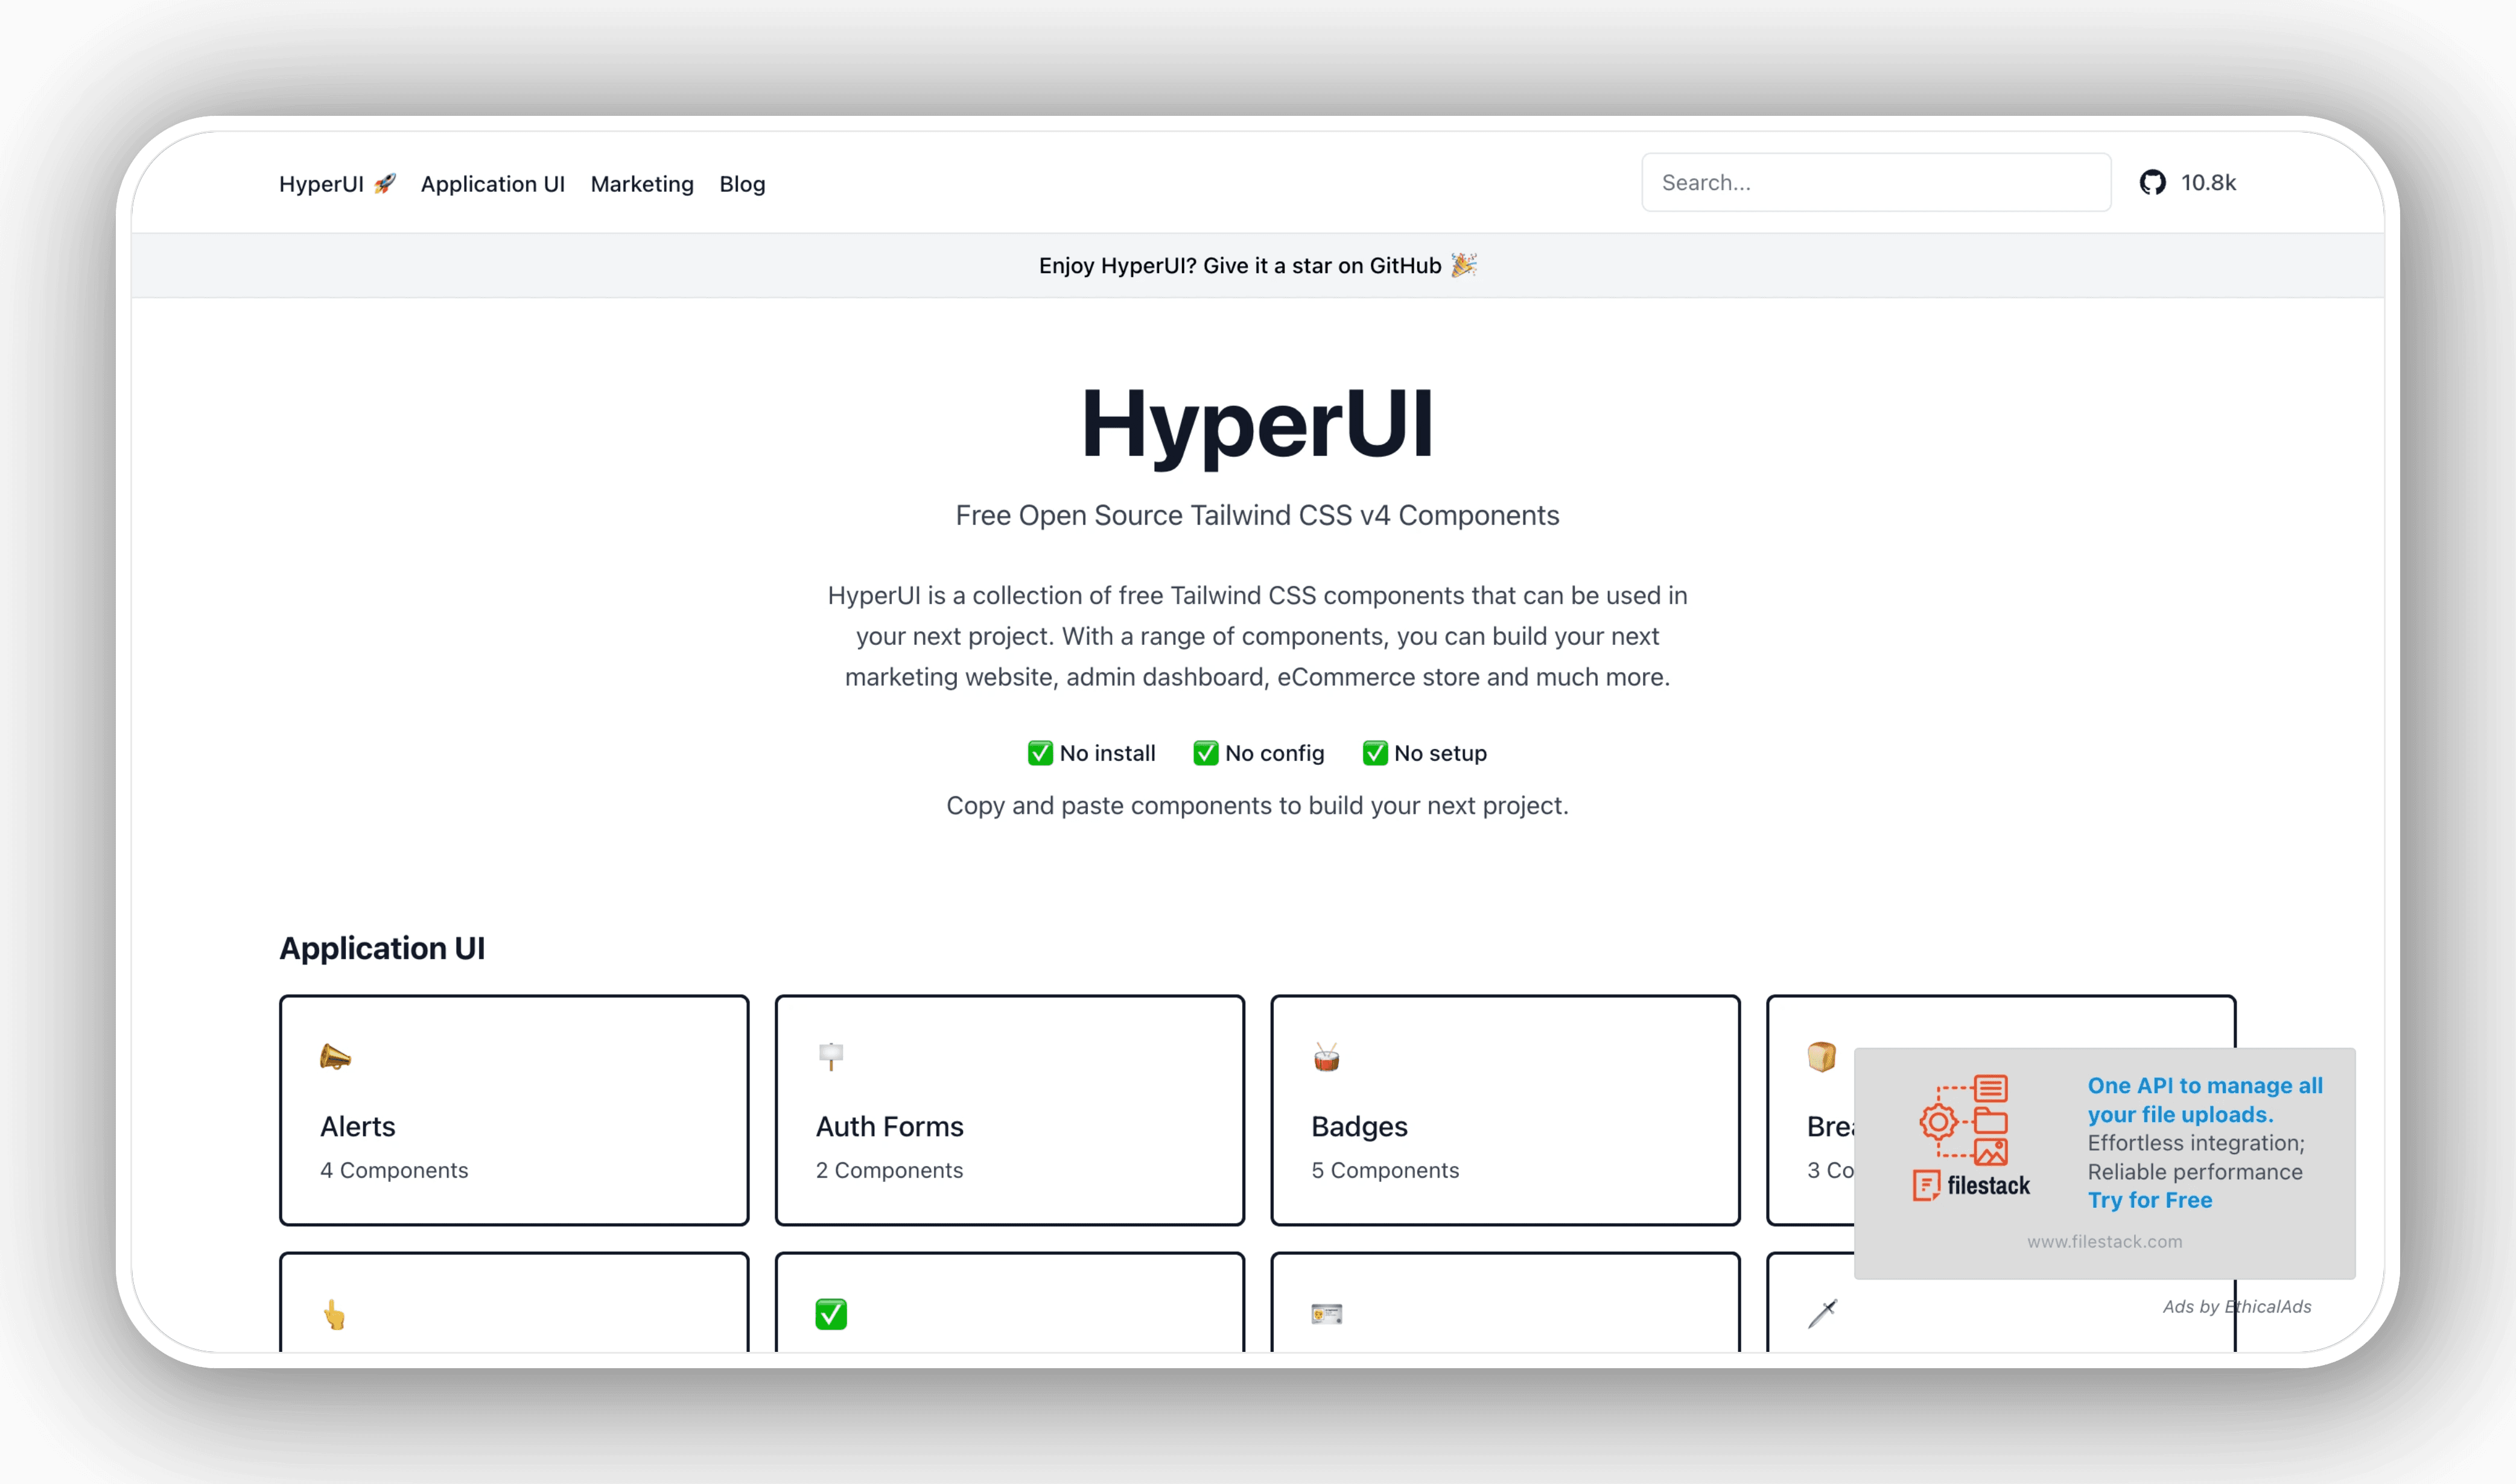
Task: Click the GitHub octocat icon
Action: point(2152,182)
